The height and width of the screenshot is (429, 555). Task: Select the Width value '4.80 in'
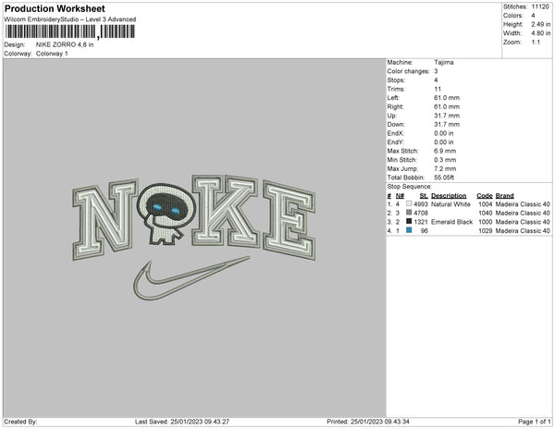click(540, 33)
